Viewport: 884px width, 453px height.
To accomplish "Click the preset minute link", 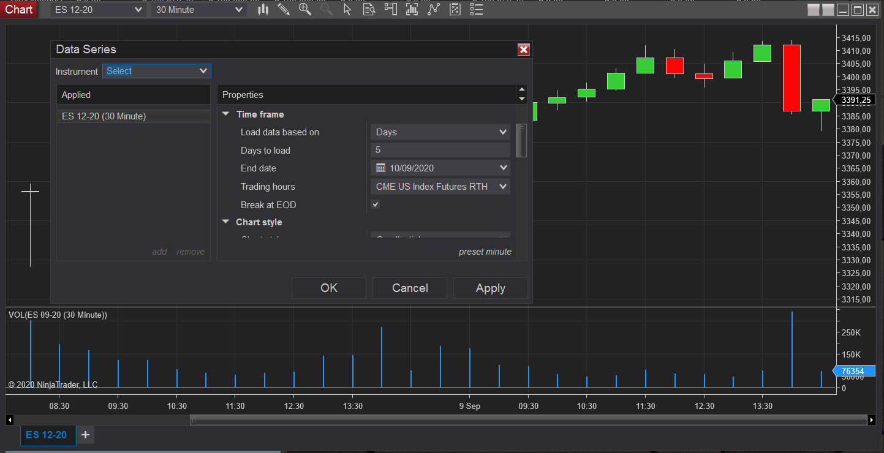I will coord(485,252).
